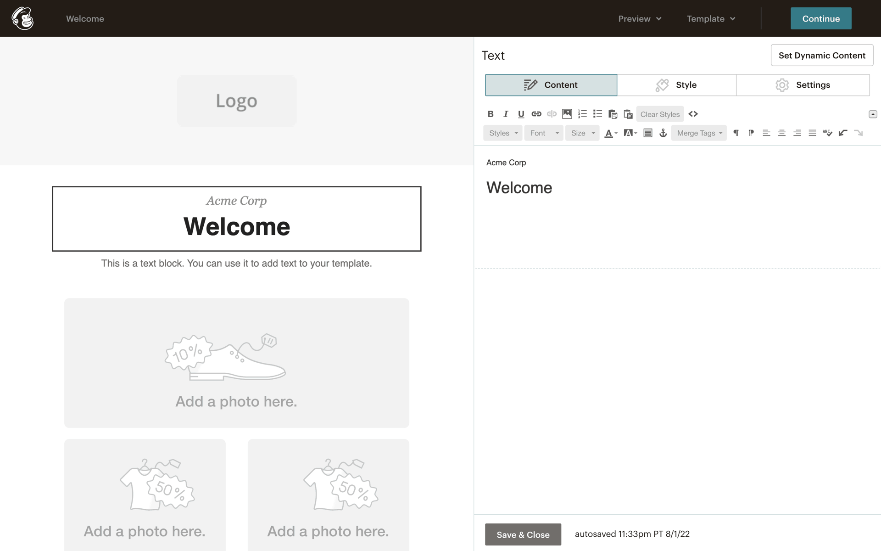Open the background color picker

(630, 133)
